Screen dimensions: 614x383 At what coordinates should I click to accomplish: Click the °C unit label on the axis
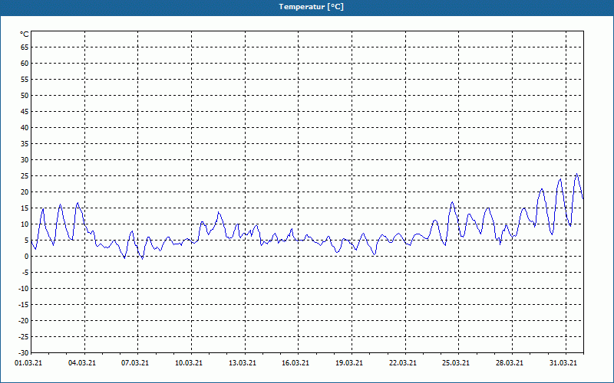25,34
